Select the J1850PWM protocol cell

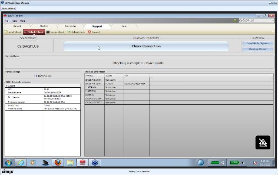point(95,87)
